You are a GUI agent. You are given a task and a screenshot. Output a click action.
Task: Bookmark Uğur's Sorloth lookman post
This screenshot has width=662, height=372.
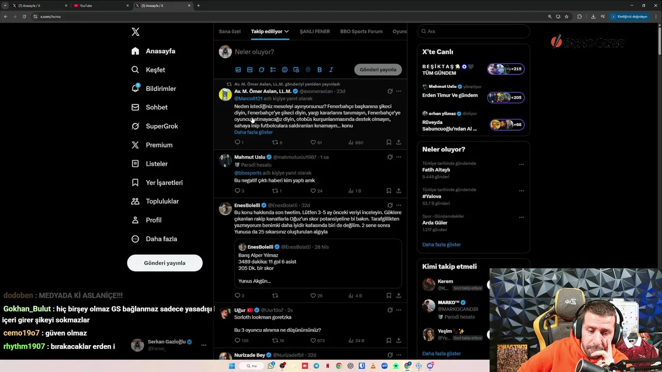[388, 340]
